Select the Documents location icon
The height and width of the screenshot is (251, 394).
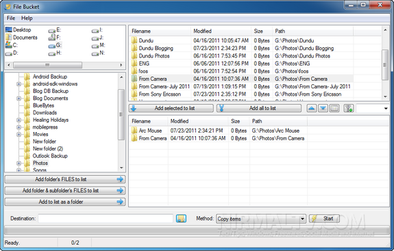click(8, 38)
